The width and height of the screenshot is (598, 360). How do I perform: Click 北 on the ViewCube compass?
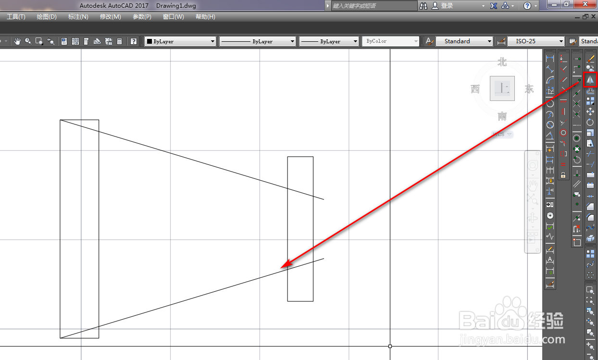coord(502,62)
